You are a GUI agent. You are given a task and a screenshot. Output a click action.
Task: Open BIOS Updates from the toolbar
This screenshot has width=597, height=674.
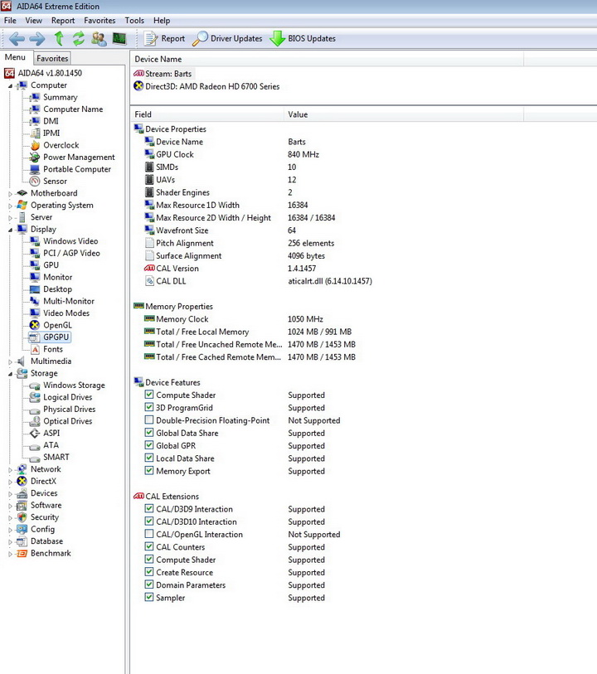(x=303, y=39)
